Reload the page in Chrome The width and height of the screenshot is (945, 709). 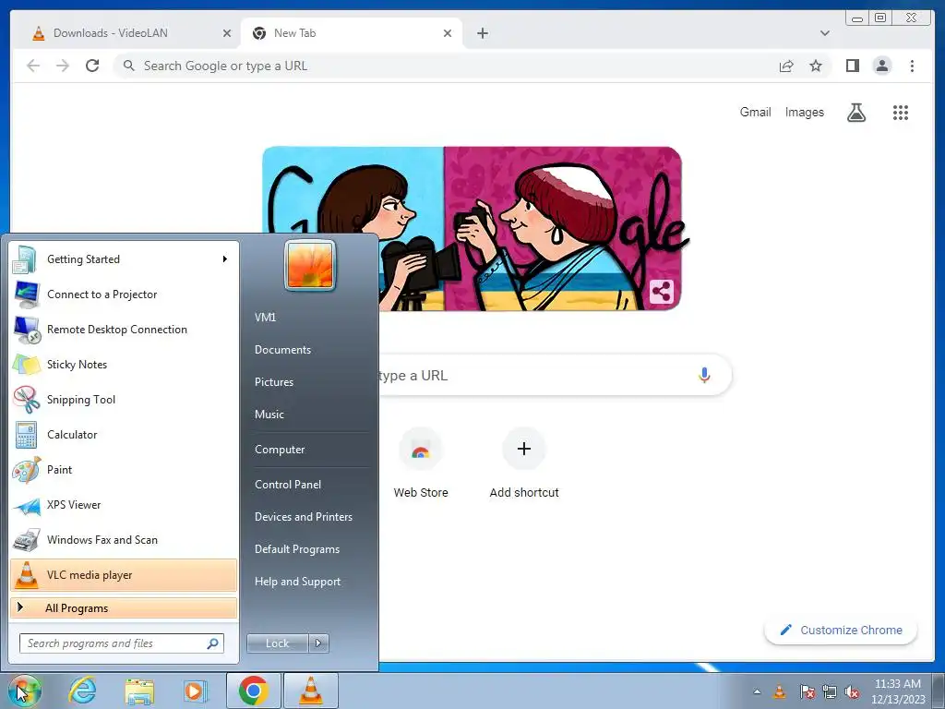92,66
